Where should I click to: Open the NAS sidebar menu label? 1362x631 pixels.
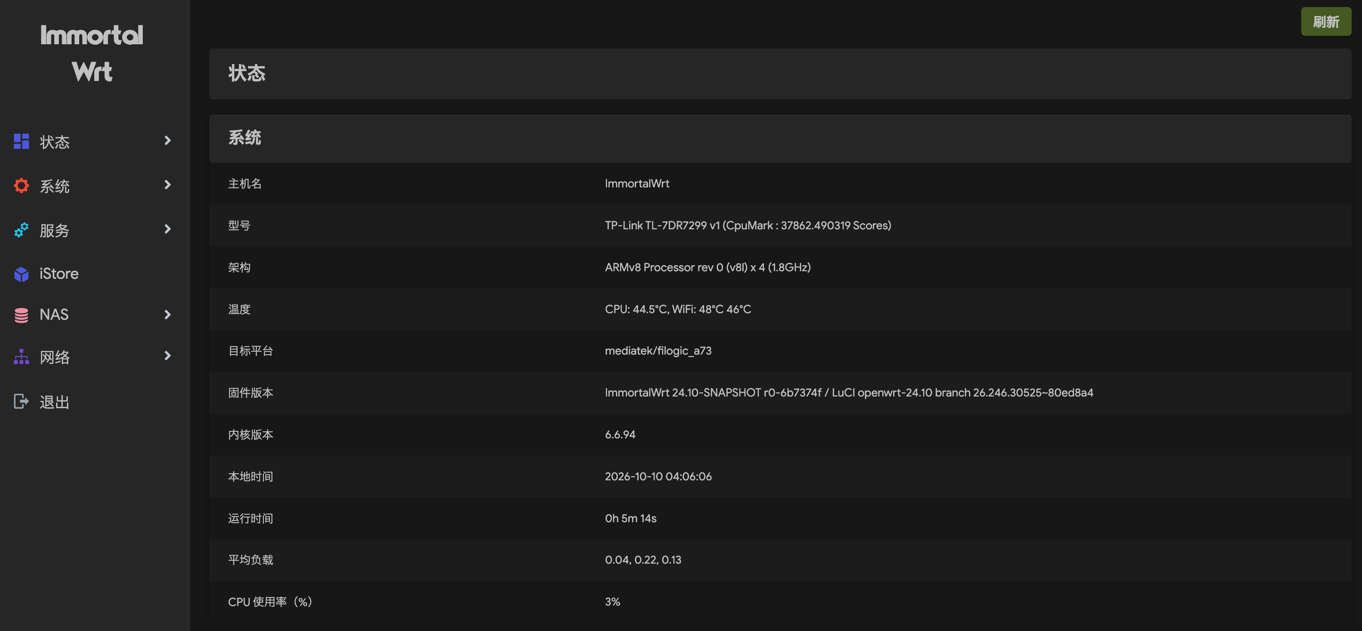[54, 315]
